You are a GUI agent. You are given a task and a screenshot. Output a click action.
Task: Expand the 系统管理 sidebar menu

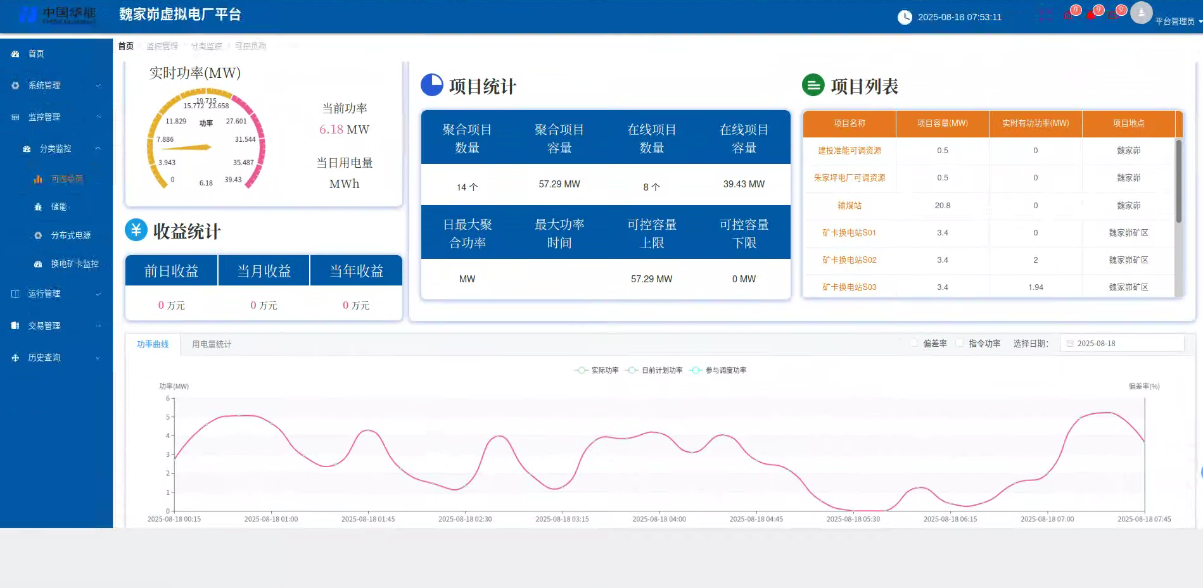[x=44, y=85]
